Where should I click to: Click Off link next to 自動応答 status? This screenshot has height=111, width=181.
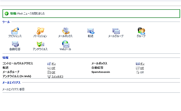142,68
